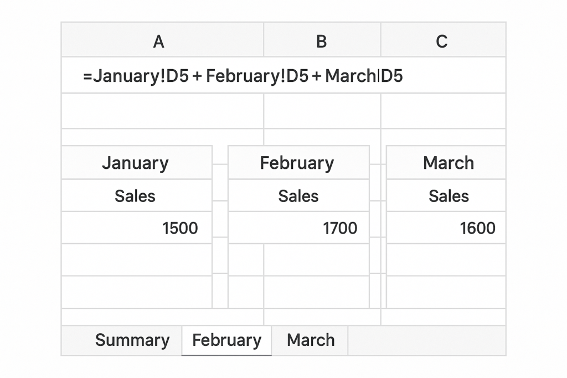Open the March sheet tab
This screenshot has height=378, width=567.
click(310, 340)
